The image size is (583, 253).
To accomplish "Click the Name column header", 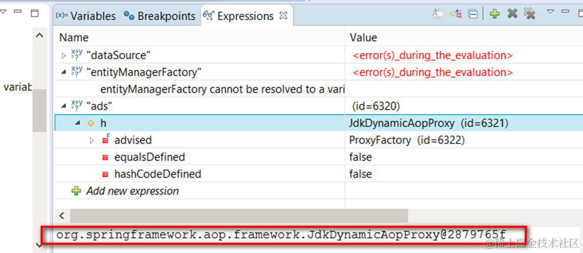I will (x=74, y=38).
